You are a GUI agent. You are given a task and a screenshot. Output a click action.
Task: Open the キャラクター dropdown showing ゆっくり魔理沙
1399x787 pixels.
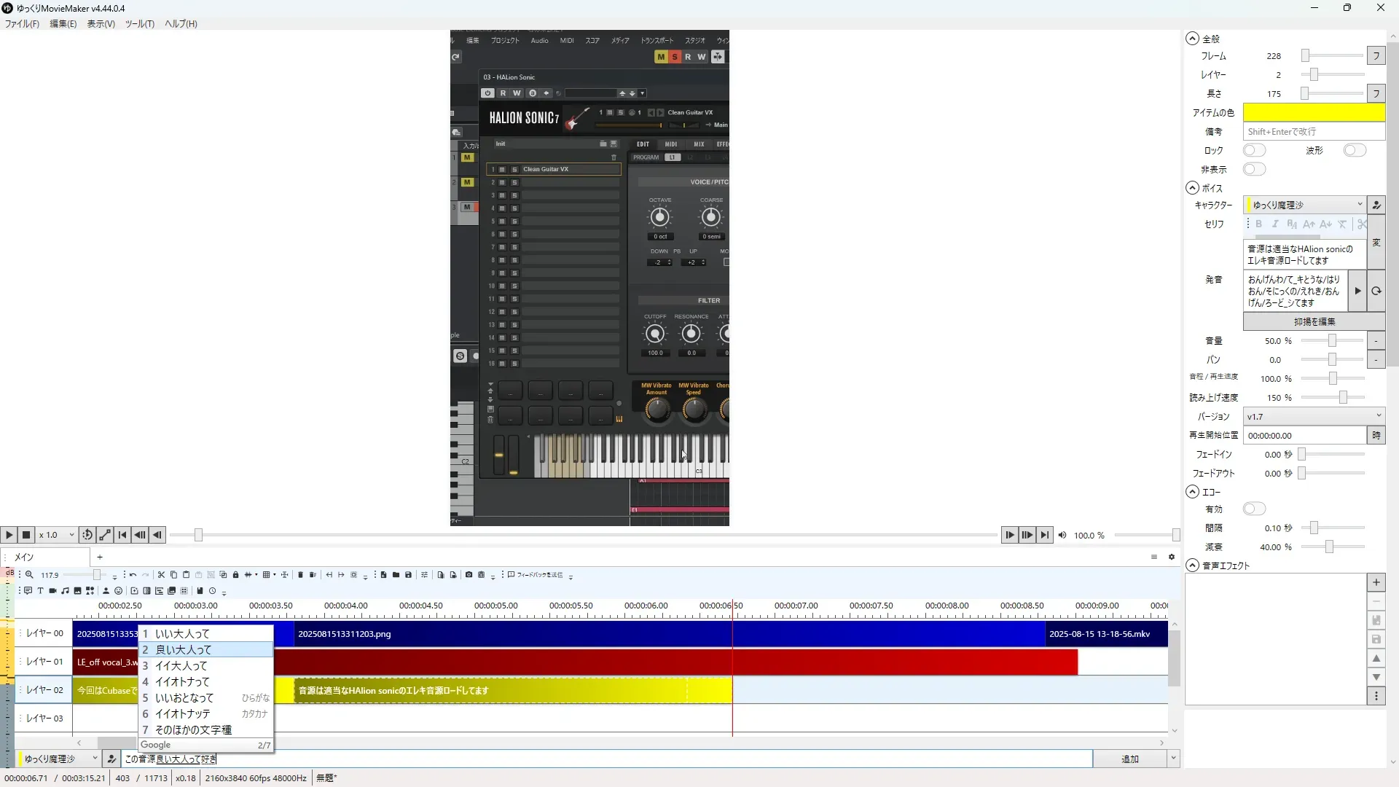pyautogui.click(x=1304, y=205)
